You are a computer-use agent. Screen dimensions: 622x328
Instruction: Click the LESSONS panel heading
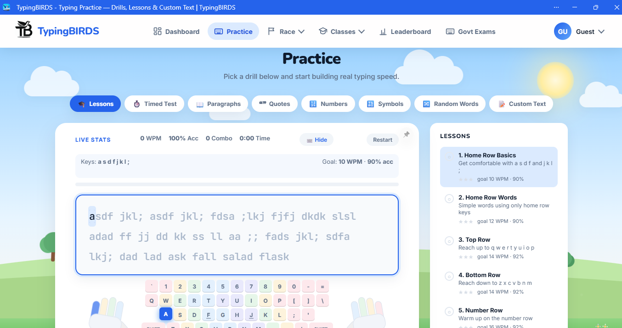(x=455, y=136)
